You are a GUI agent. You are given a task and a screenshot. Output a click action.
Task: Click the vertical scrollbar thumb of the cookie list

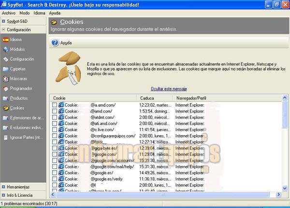click(x=285, y=114)
